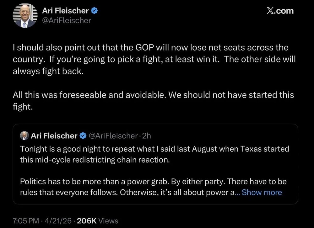
Task: Click the 'foreseeable and avoidable' paragraph
Action: tap(153, 101)
